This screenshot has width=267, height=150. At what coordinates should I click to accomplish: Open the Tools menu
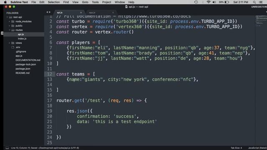95,2
